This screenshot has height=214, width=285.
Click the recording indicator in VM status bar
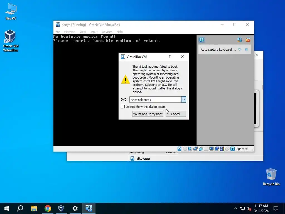[x=217, y=149]
